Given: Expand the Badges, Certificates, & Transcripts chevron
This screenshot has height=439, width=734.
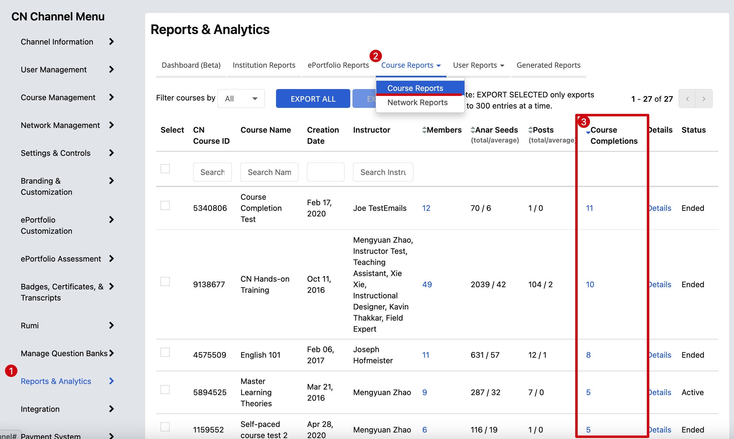Looking at the screenshot, I should coord(112,287).
